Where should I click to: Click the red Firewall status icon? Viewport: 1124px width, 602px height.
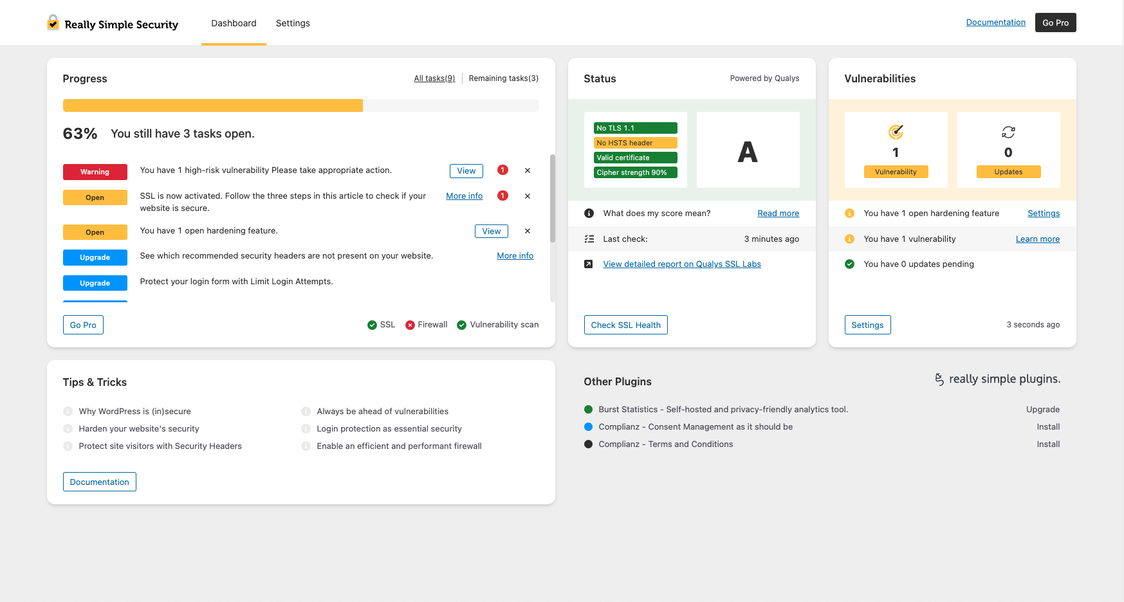tap(410, 325)
